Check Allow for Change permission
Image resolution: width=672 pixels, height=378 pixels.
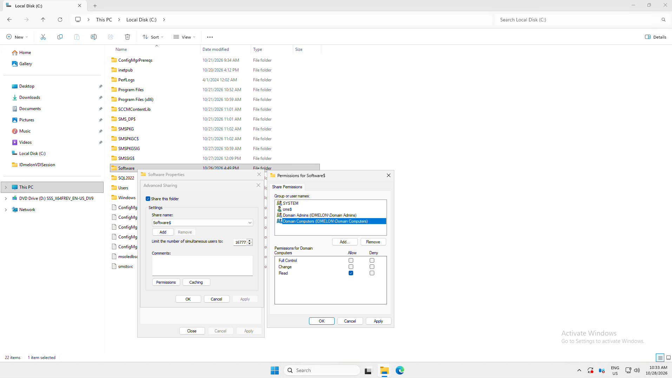pos(351,267)
